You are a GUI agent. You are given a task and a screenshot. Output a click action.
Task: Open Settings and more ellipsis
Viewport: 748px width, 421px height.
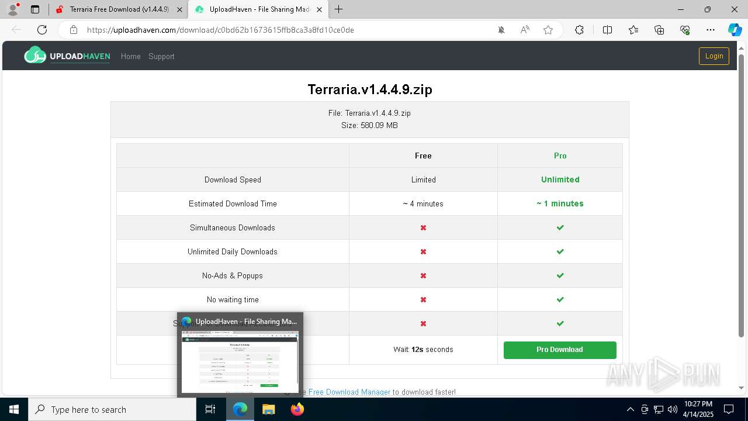pyautogui.click(x=711, y=30)
